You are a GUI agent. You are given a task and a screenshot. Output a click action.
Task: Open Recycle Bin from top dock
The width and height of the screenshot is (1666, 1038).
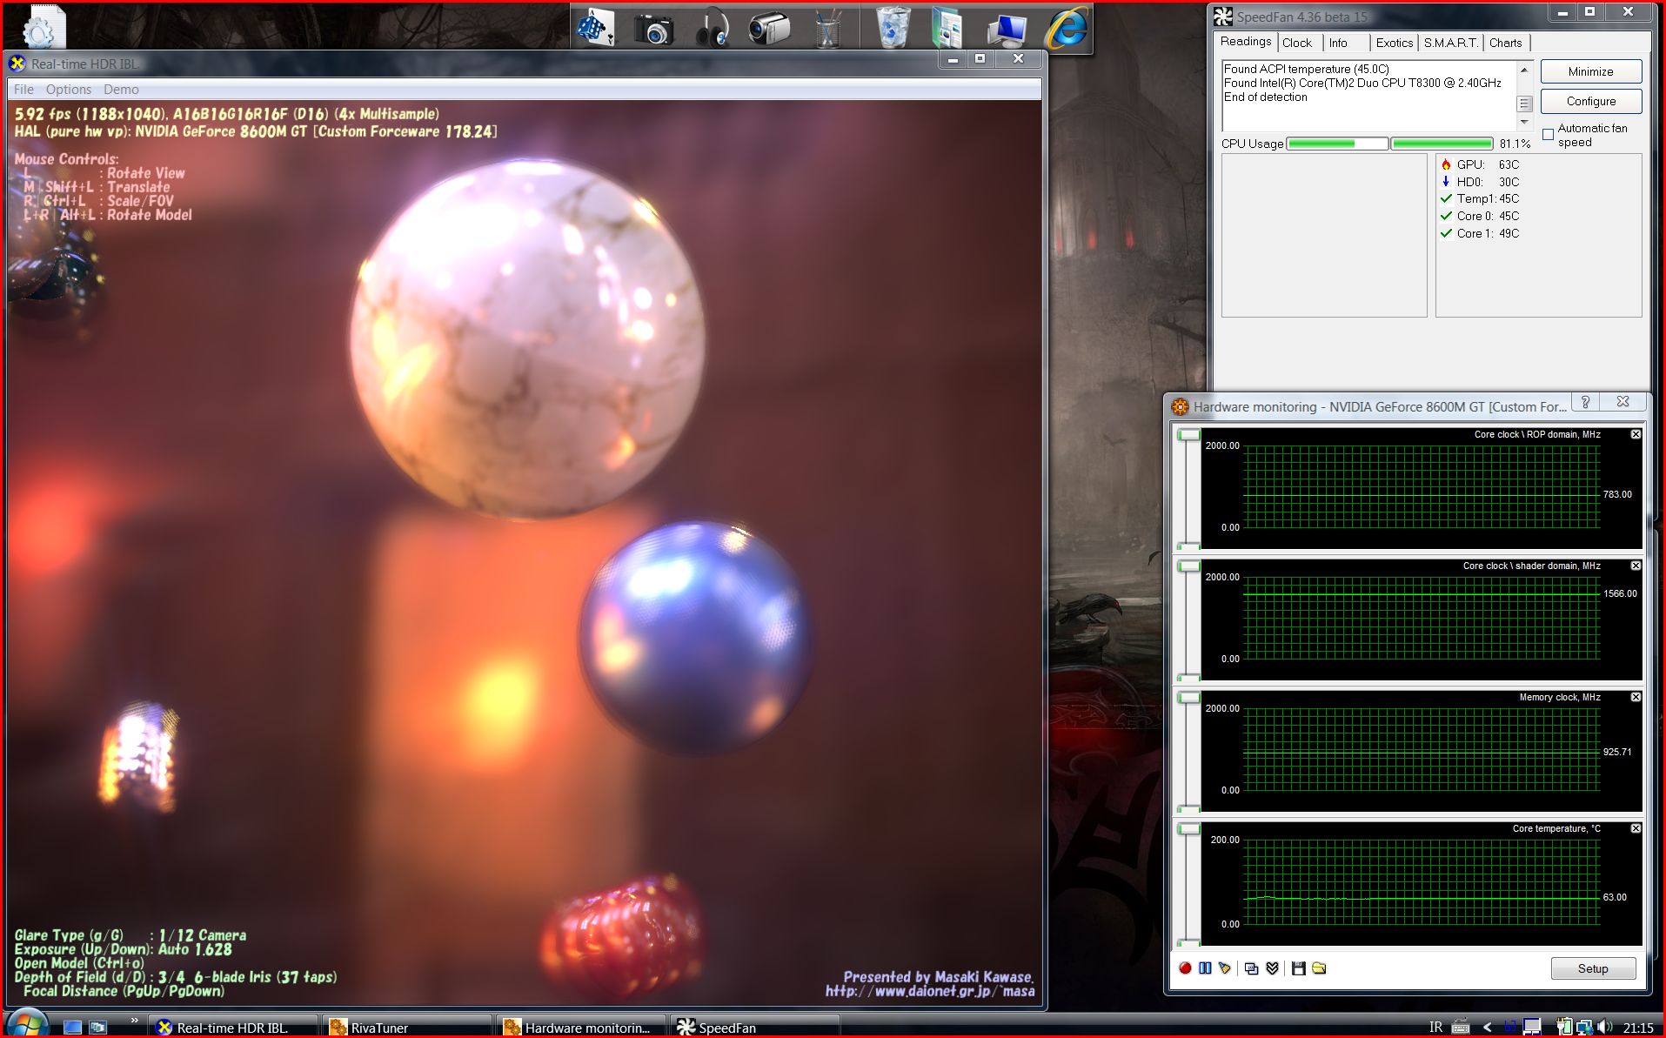(x=893, y=27)
